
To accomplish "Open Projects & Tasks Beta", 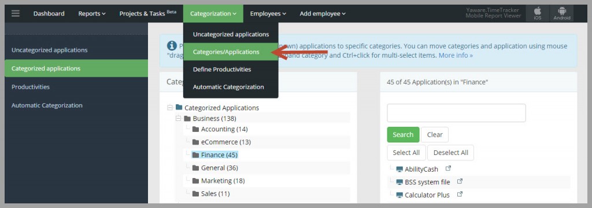I will tap(148, 14).
